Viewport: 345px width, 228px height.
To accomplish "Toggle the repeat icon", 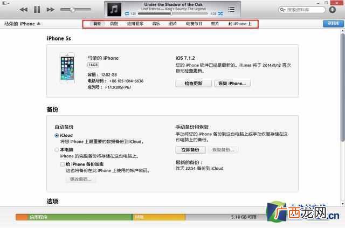I will [127, 13].
